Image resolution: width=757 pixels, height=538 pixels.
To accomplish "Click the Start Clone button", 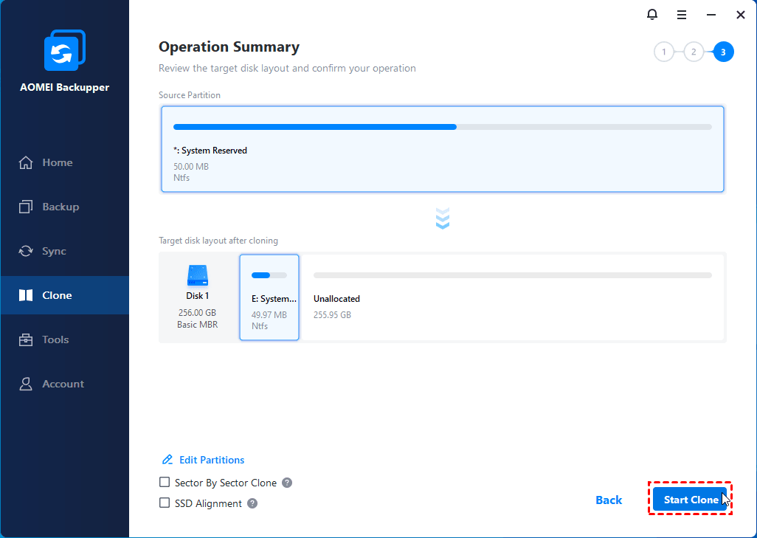I will click(690, 500).
